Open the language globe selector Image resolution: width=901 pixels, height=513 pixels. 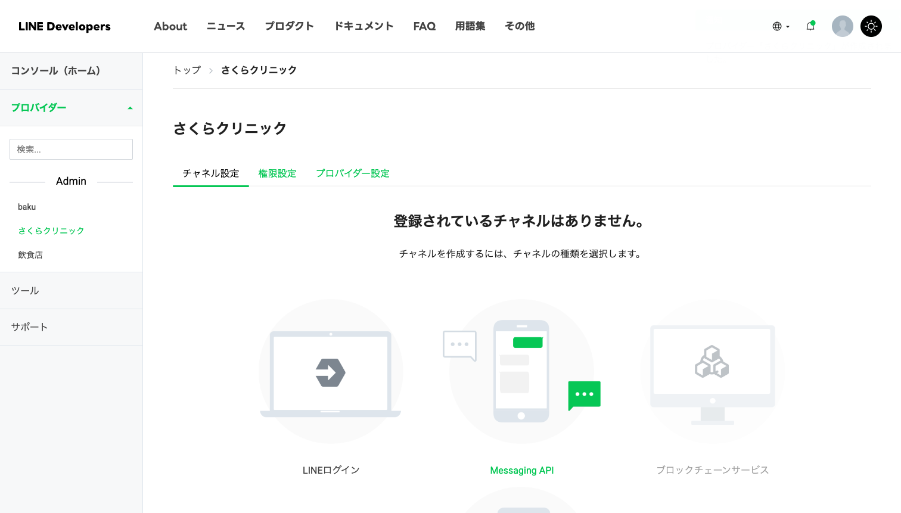click(781, 26)
